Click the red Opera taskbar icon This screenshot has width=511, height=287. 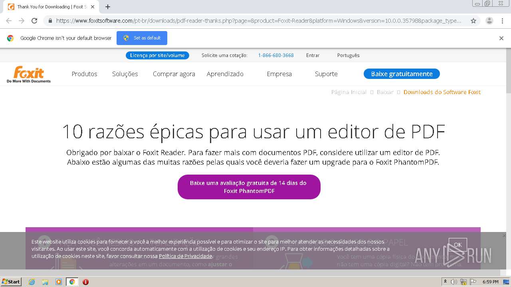tap(85, 282)
